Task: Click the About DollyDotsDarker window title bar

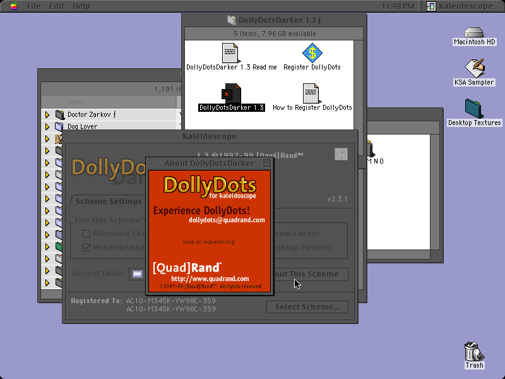Action: tap(210, 163)
